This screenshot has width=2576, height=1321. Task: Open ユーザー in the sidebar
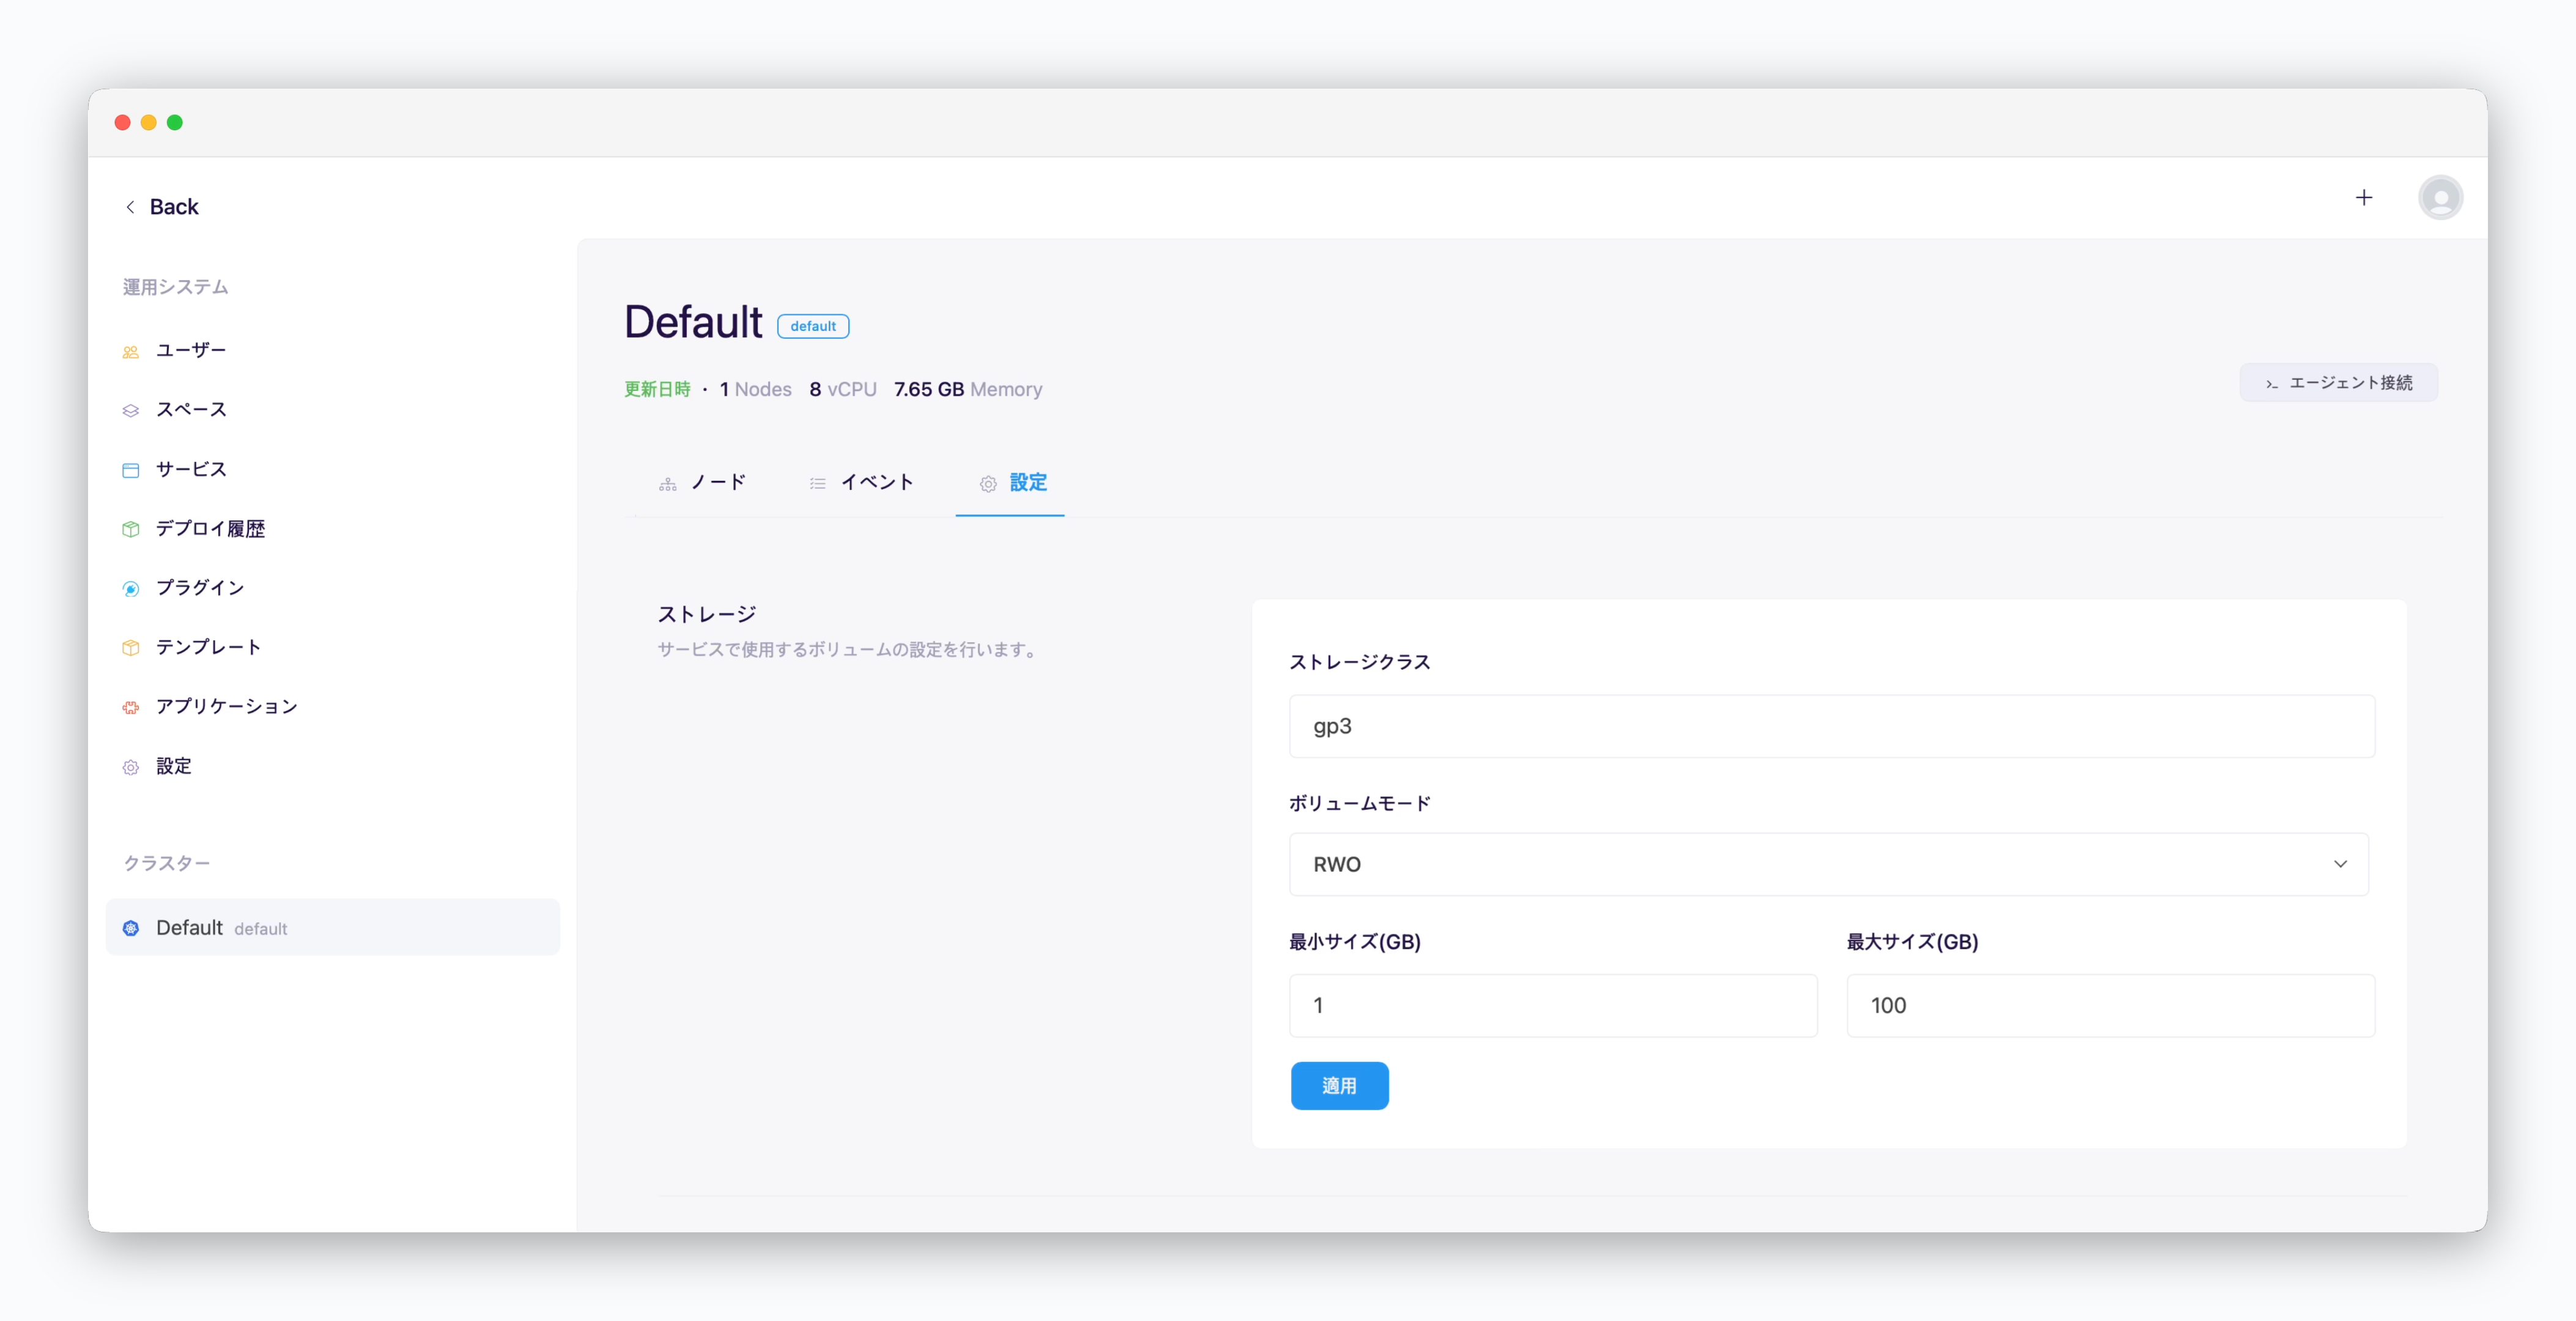tap(191, 350)
